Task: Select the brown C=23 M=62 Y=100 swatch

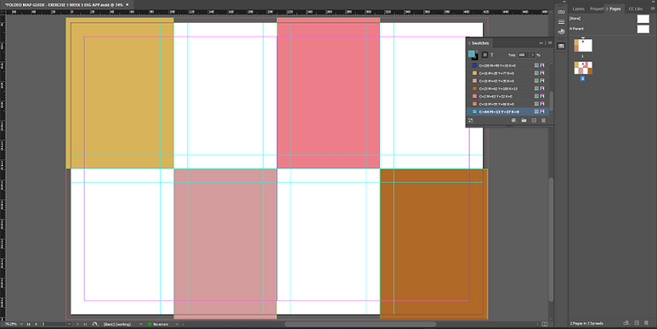Action: click(x=507, y=89)
